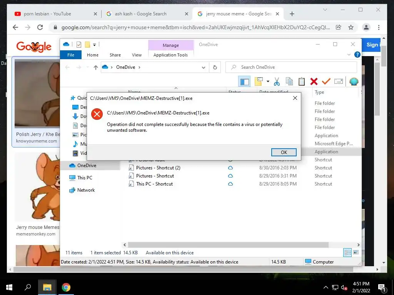The image size is (394, 295).
Task: Click the blue shell icon in Explorer toolbar
Action: click(354, 81)
